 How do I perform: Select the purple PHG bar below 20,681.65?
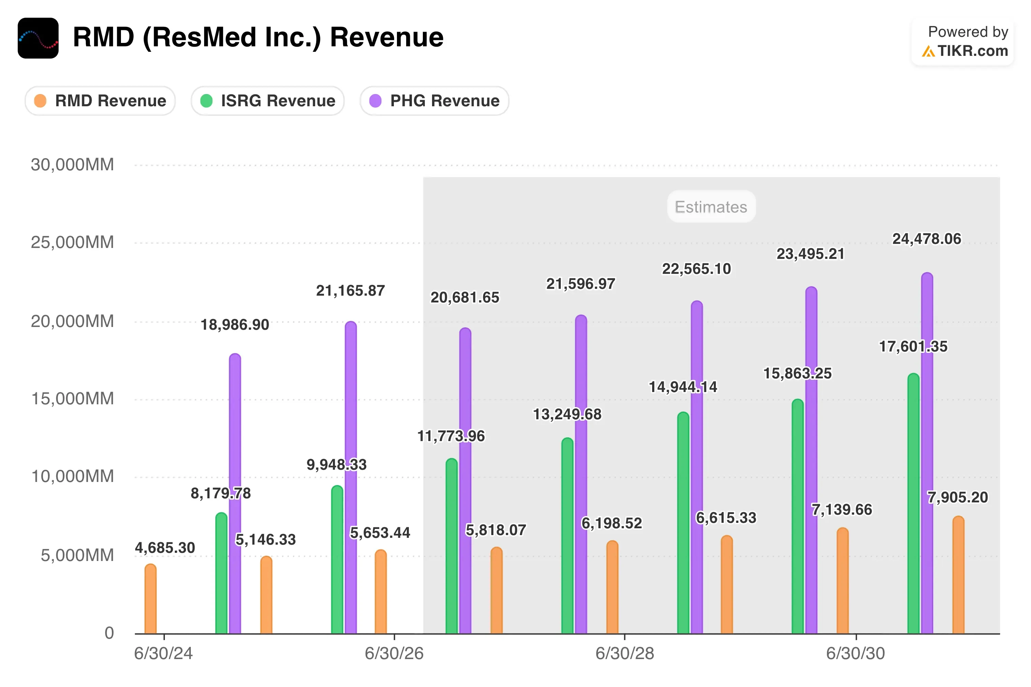pos(465,481)
